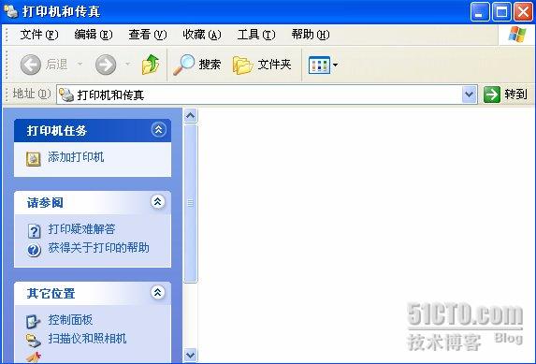The image size is (536, 364).
Task: Open the 帮助(H) menu
Action: tap(311, 35)
